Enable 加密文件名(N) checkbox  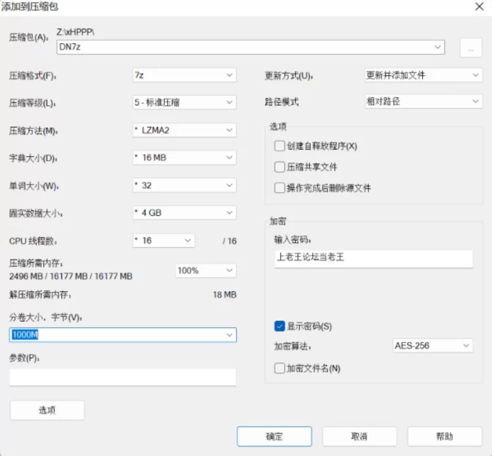(x=279, y=368)
